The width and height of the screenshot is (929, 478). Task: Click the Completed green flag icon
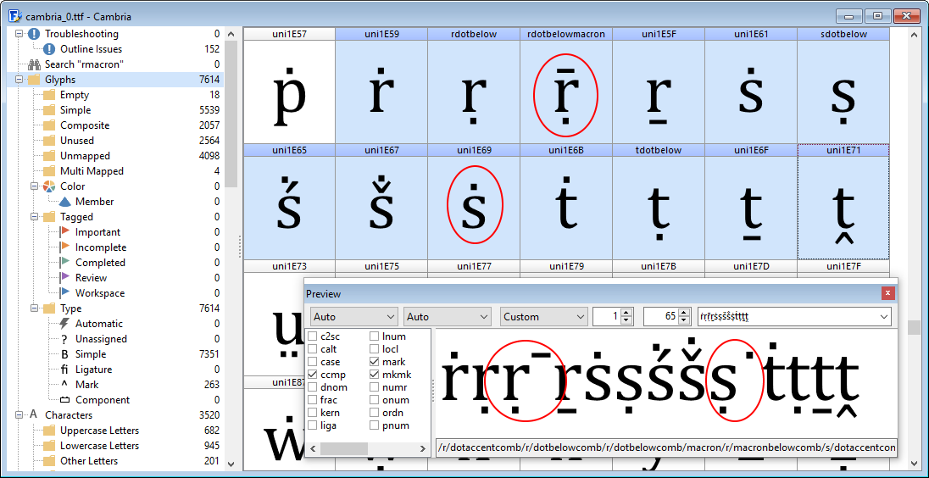click(x=64, y=263)
